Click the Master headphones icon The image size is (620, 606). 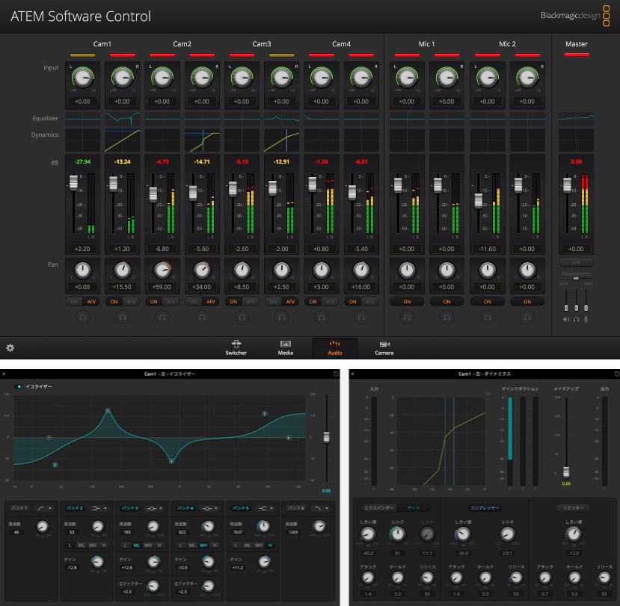pos(576,319)
